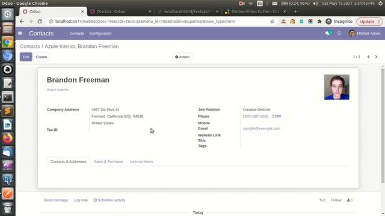Click the browser address bar URL
This screenshot has height=216, width=385.
[x=145, y=22]
